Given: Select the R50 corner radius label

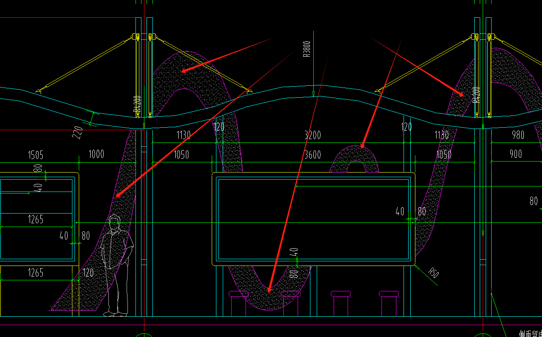Looking at the screenshot, I should click(433, 273).
